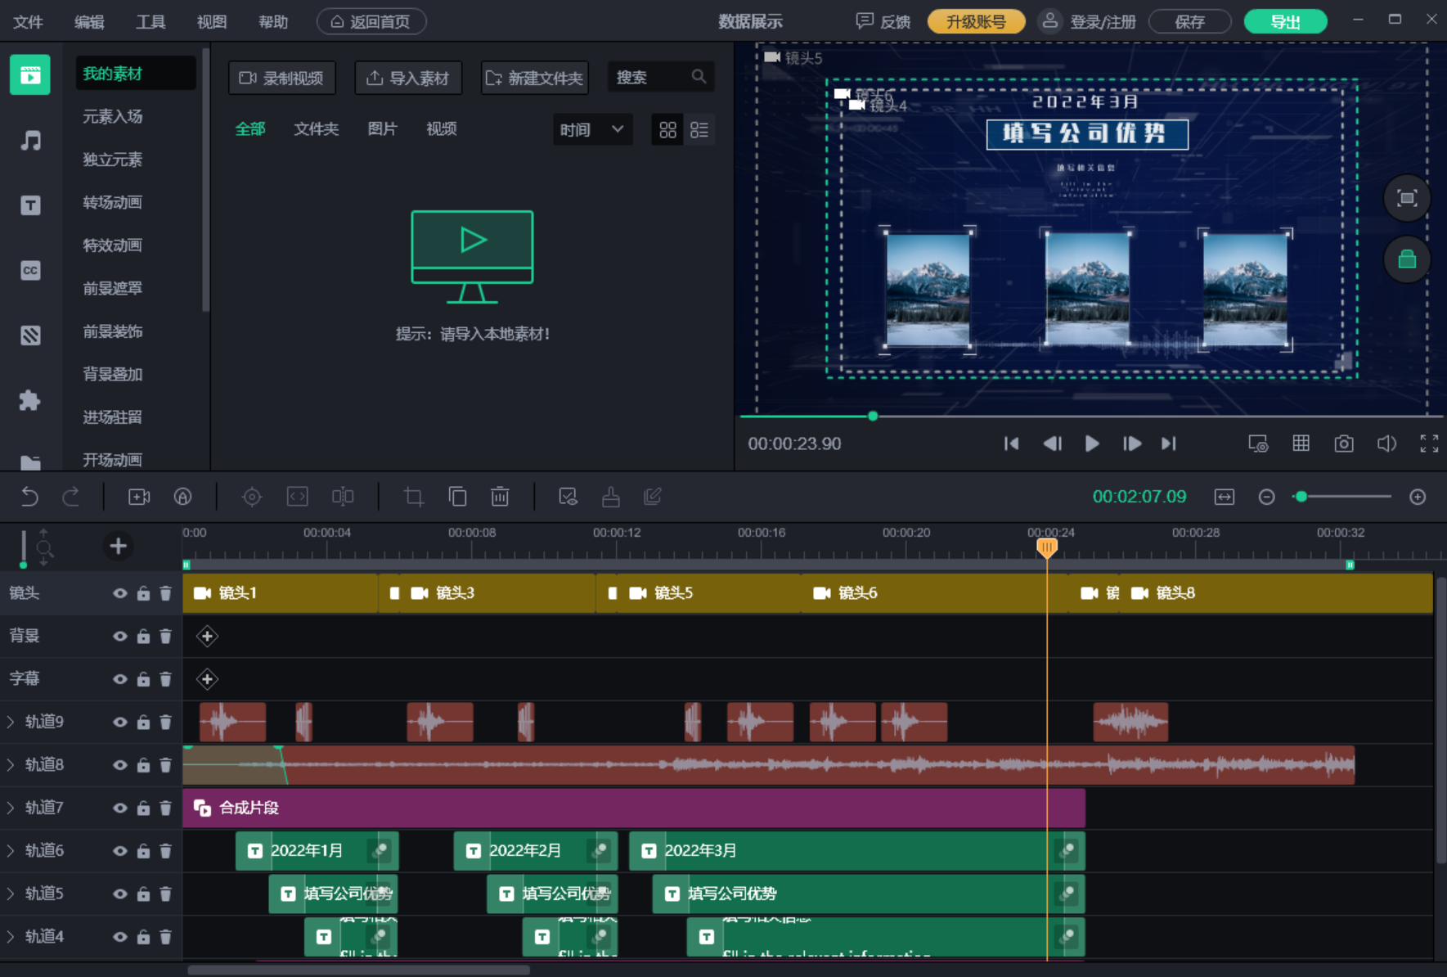Click the undo arrow in toolbar
The image size is (1447, 977).
tap(29, 497)
